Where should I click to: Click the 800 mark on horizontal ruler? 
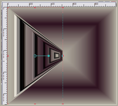point(96,4)
